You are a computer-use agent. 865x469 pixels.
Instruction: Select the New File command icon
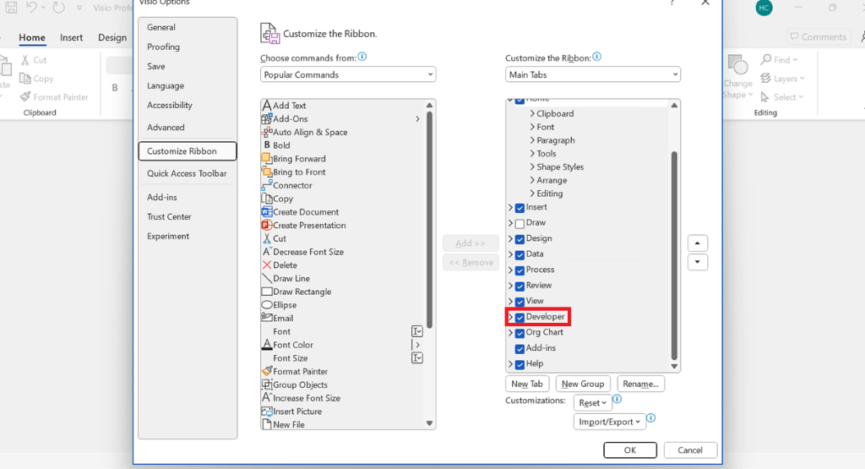pyautogui.click(x=267, y=424)
